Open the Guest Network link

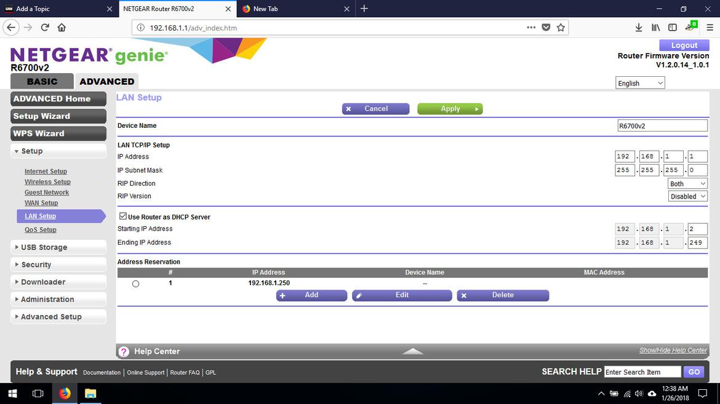pos(47,192)
